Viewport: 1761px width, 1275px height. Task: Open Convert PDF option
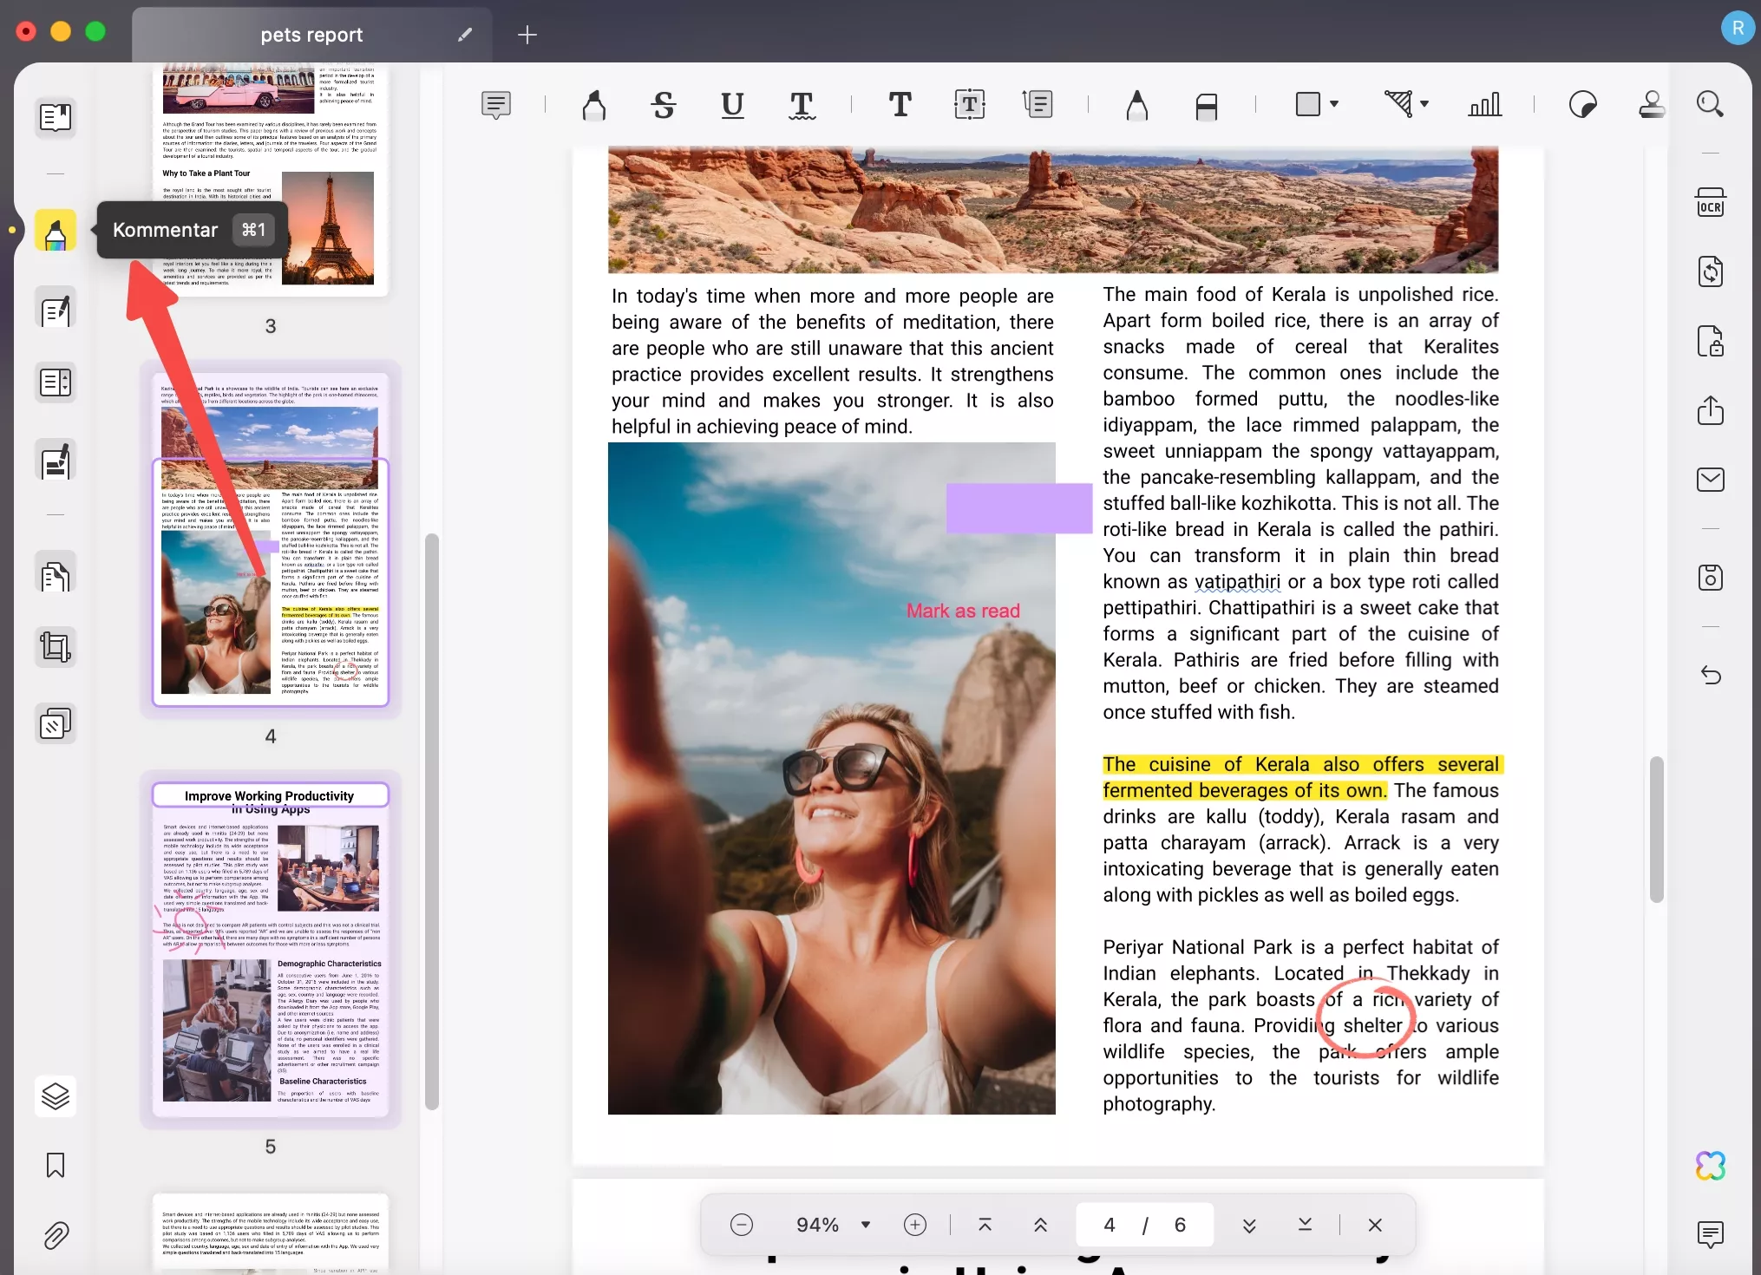click(x=1711, y=271)
